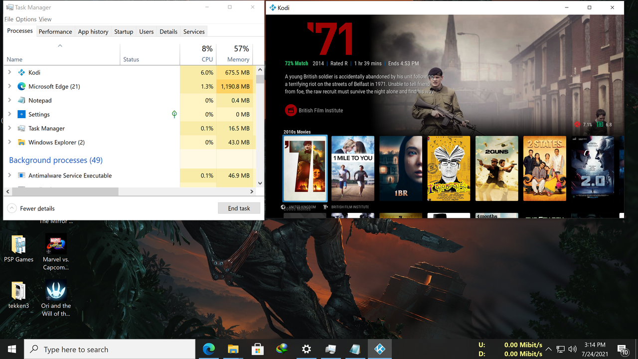Screen dimensions: 638x359
Task: Click the Settings process icon
Action: coord(21,114)
